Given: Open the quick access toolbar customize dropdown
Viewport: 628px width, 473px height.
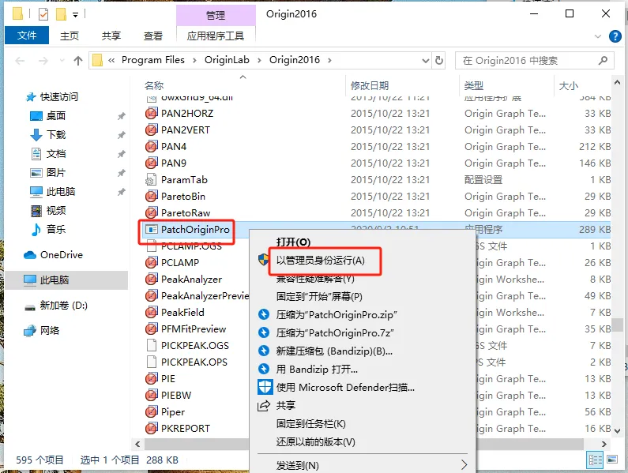Looking at the screenshot, I should coord(75,15).
